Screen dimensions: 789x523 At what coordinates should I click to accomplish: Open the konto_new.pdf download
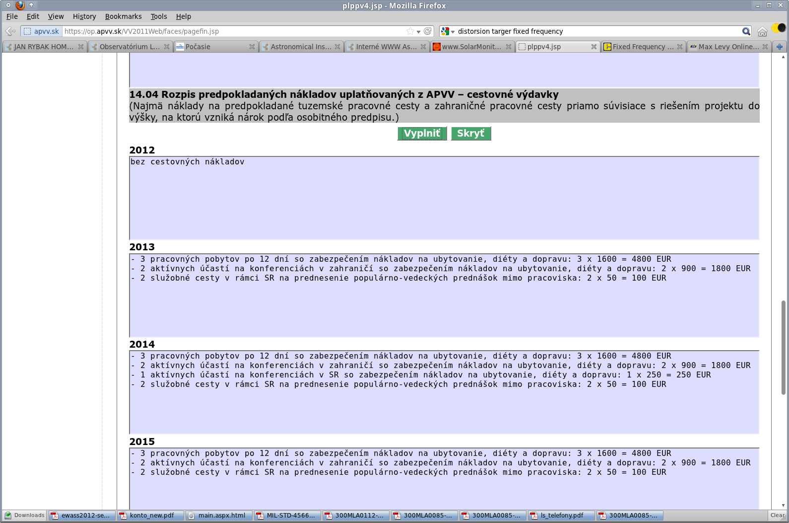[x=151, y=516]
